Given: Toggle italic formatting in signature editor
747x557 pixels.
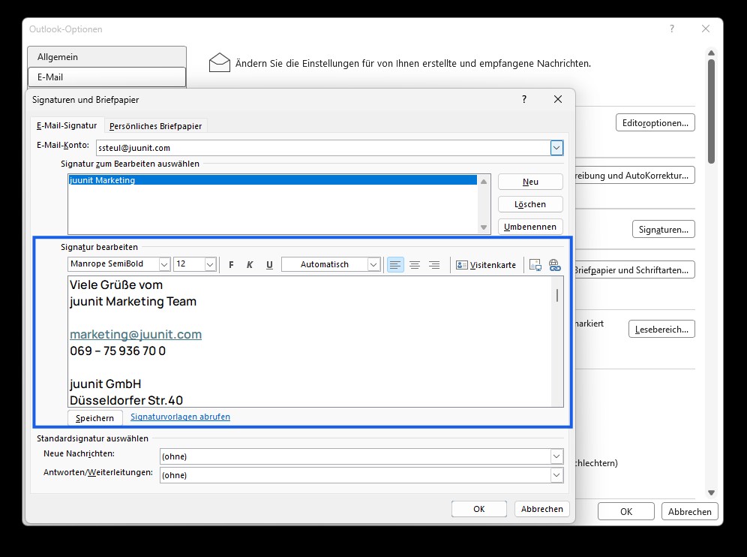Looking at the screenshot, I should point(250,265).
